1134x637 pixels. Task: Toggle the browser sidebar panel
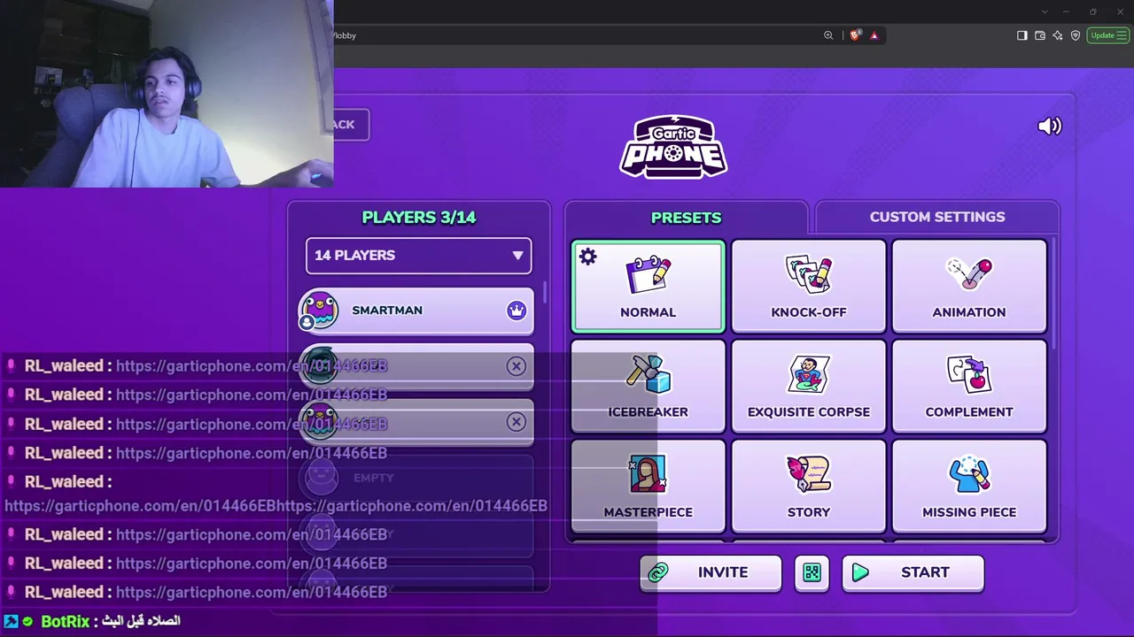tap(1021, 35)
